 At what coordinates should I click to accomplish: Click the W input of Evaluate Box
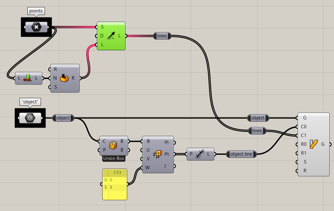coord(147,168)
